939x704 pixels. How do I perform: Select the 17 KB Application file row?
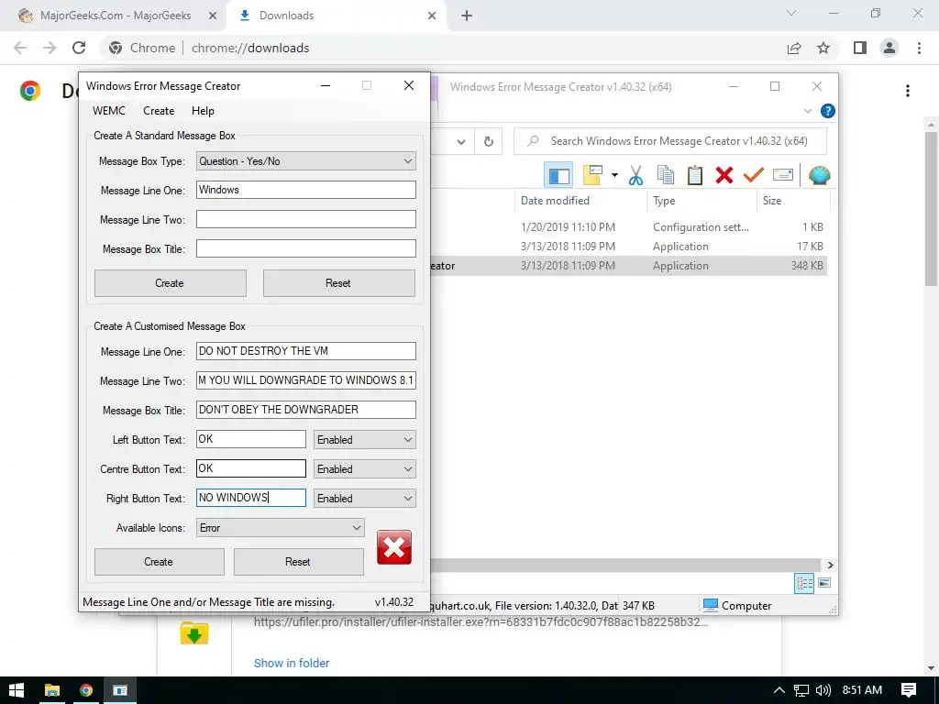(629, 246)
